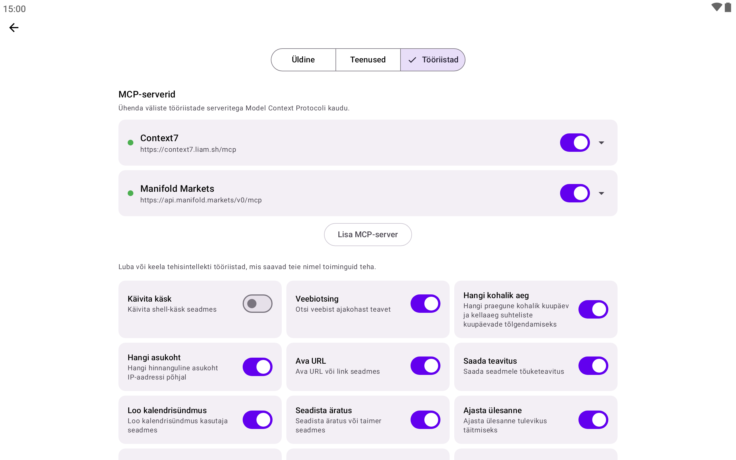Click the green status dot for Context7
This screenshot has height=460, width=736.
point(131,143)
